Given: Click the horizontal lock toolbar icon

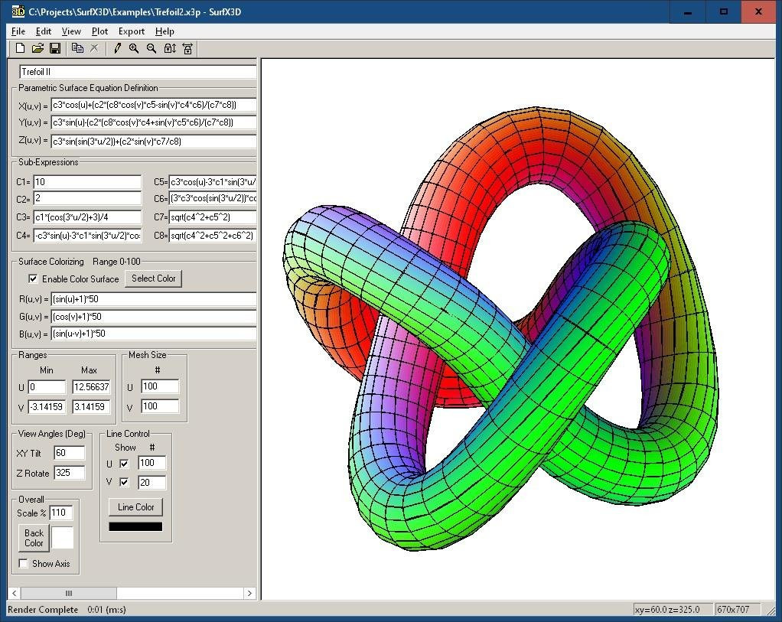Looking at the screenshot, I should coord(187,48).
